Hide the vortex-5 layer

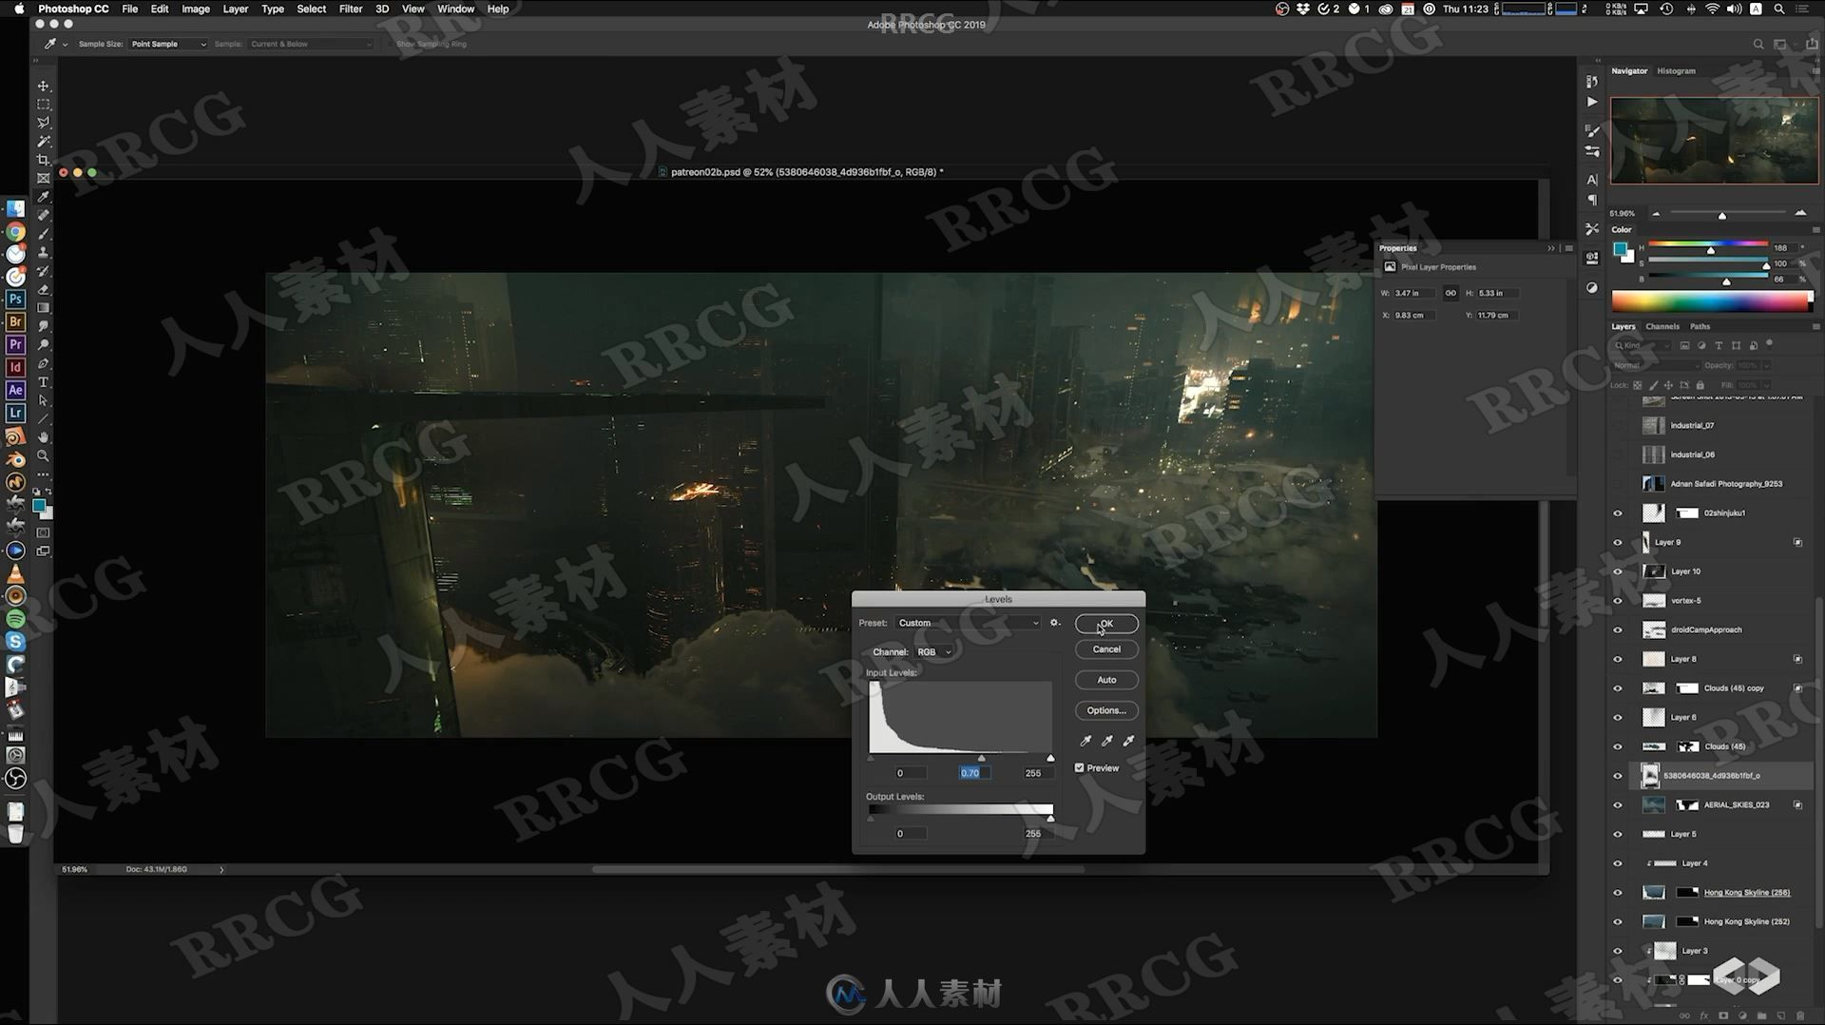tap(1617, 601)
